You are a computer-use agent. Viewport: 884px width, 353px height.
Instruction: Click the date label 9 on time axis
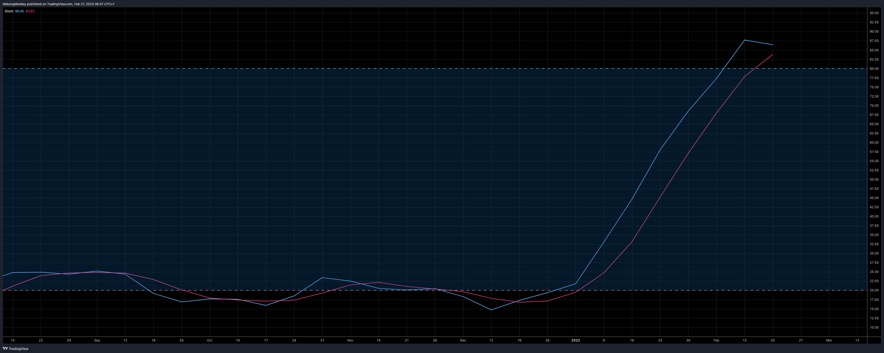point(604,341)
